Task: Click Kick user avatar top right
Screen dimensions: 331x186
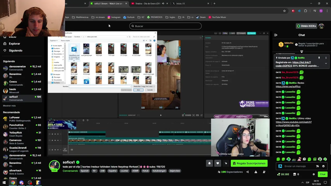Action: point(321,26)
